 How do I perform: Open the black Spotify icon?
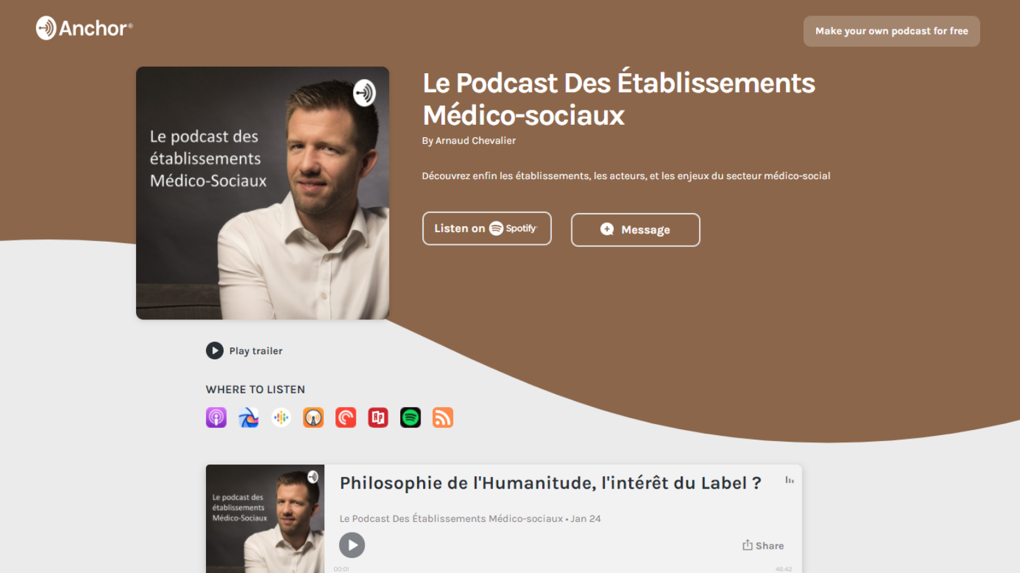pos(411,417)
